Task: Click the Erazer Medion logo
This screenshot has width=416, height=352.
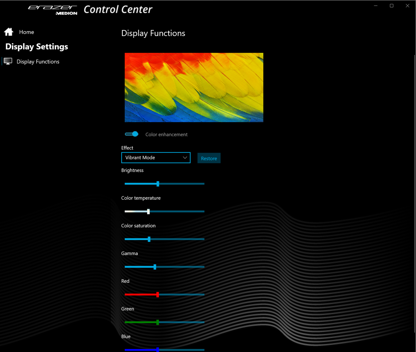Action: (53, 10)
